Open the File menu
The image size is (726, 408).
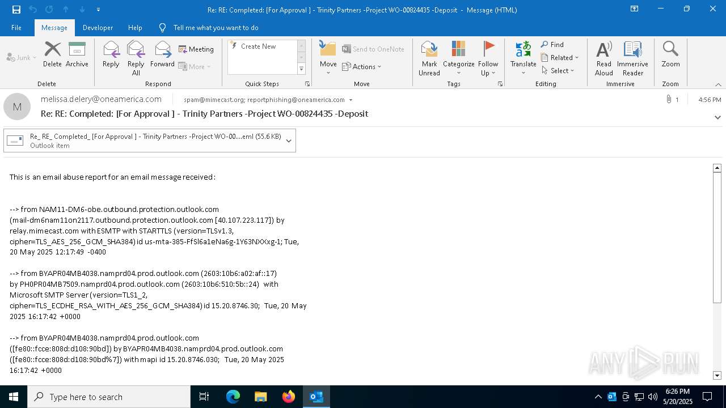pos(16,28)
